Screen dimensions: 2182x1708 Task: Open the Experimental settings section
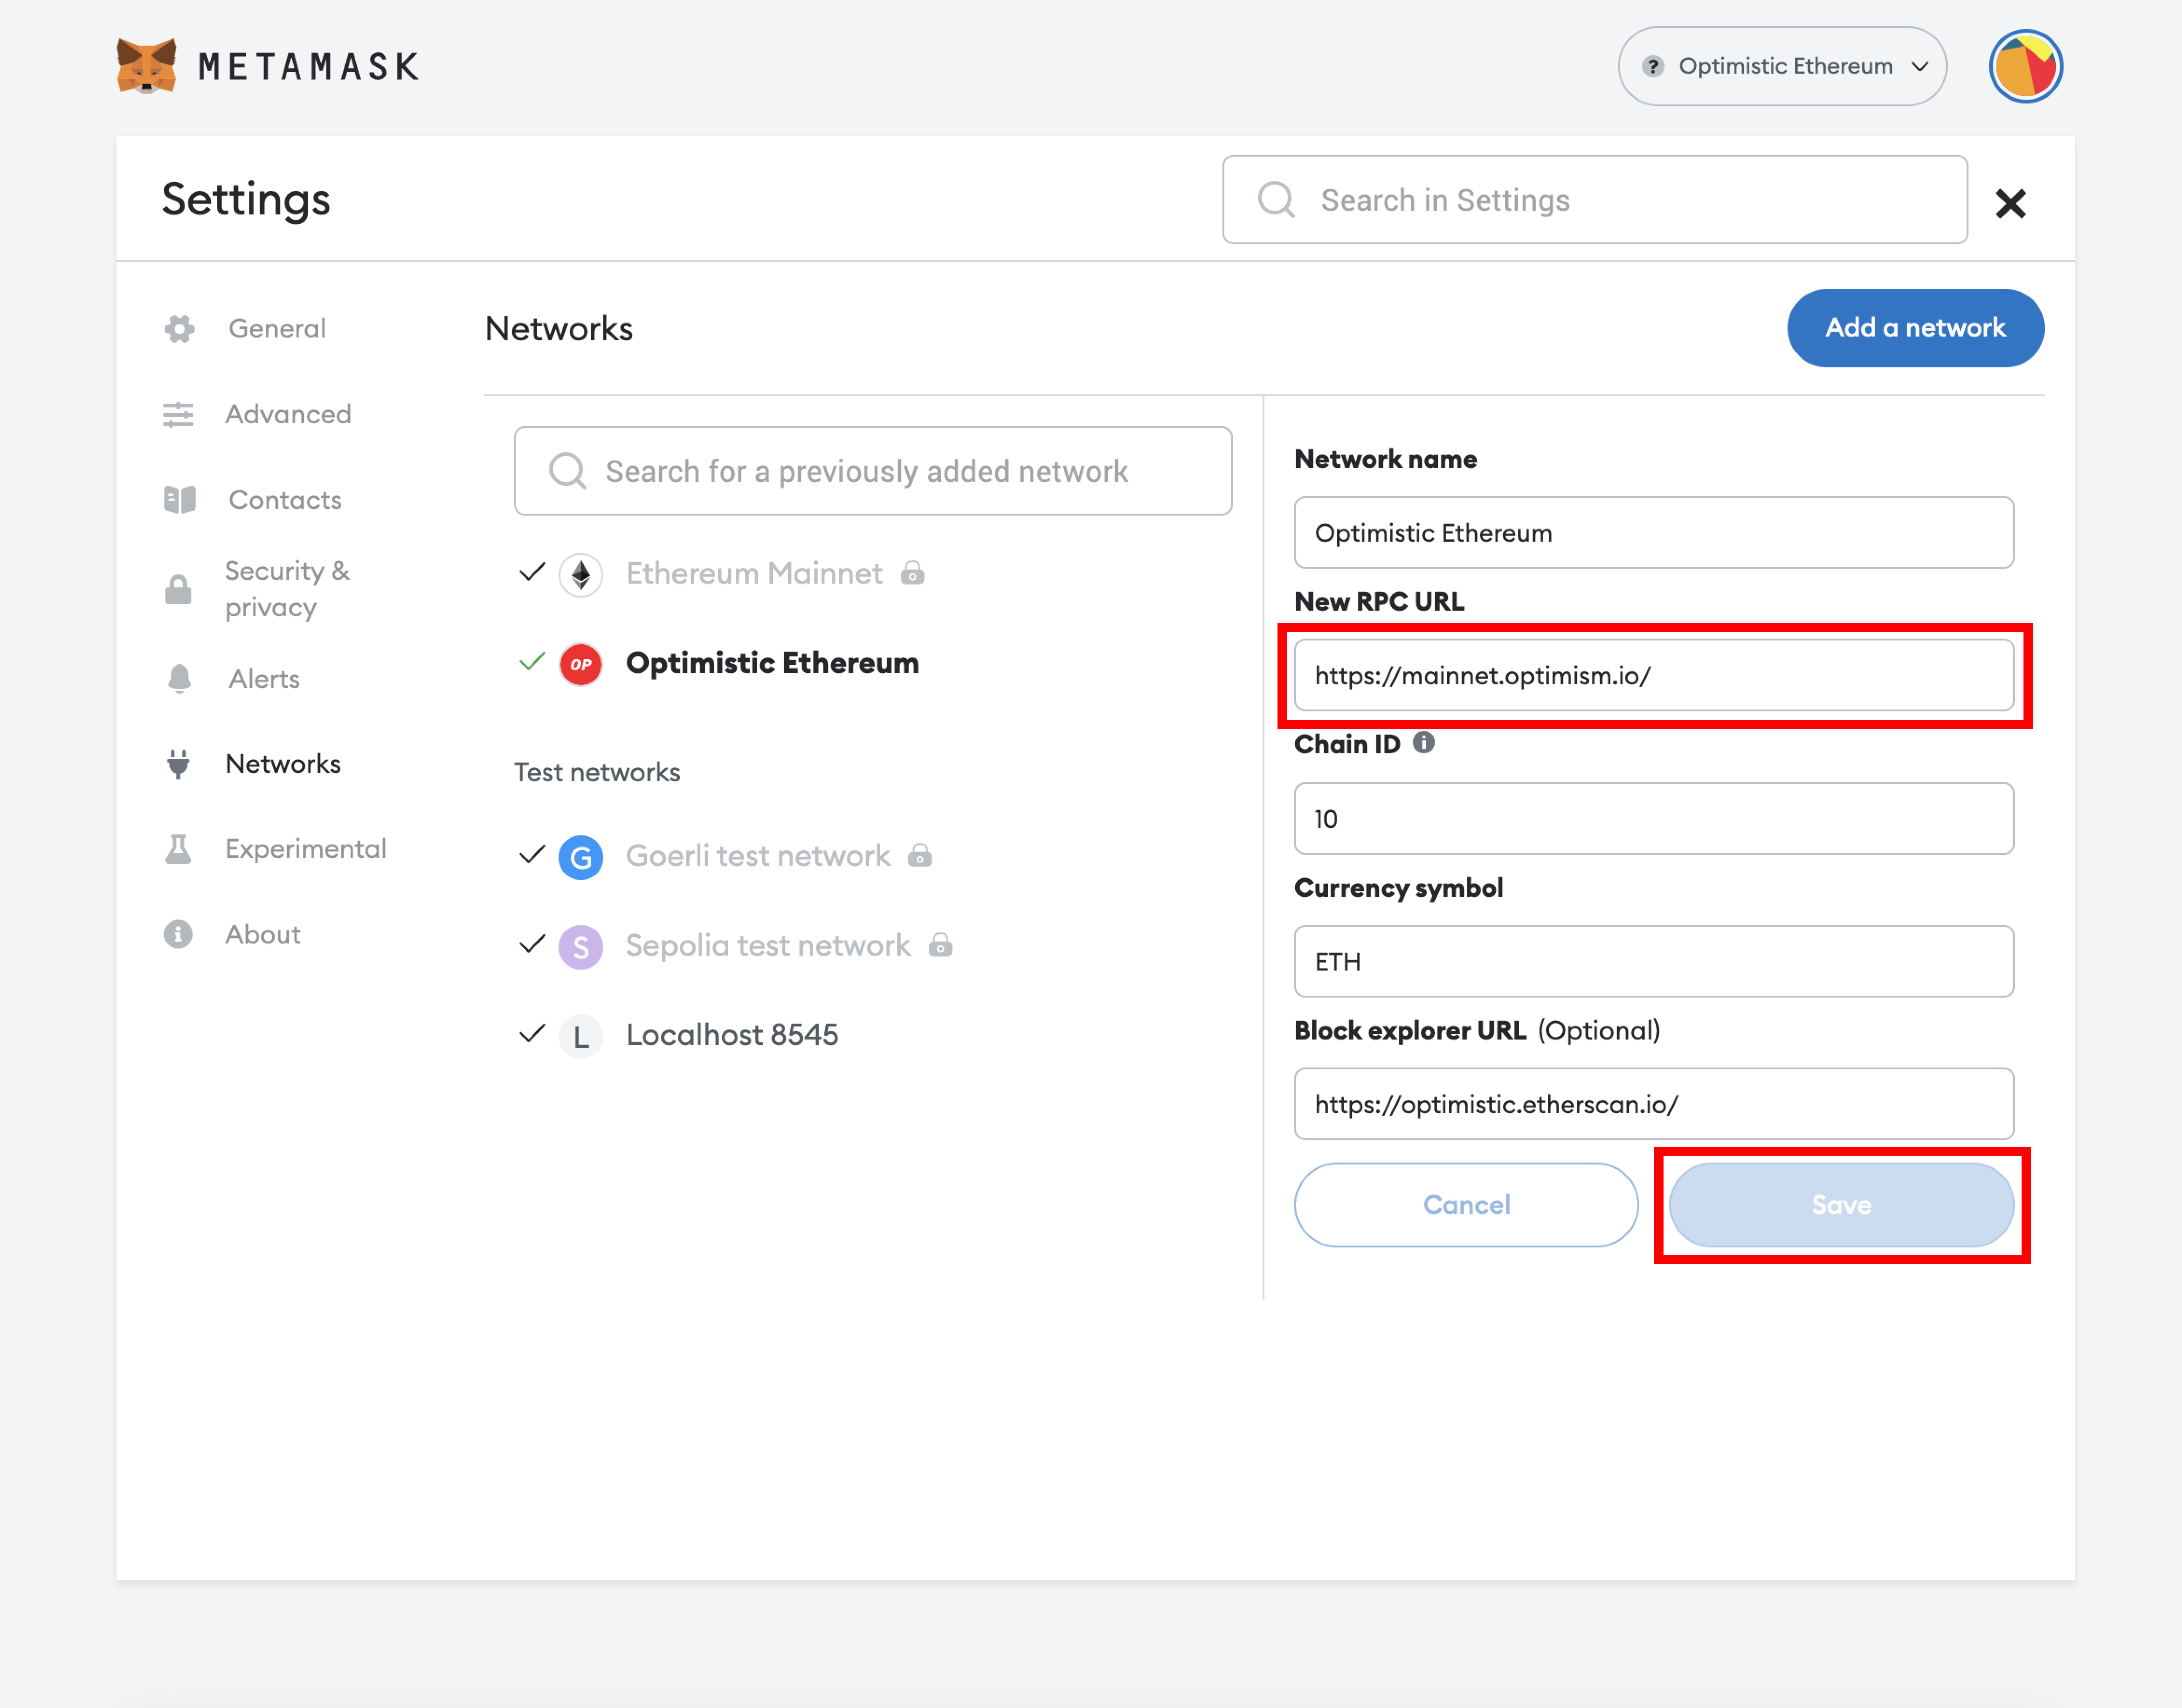point(305,849)
